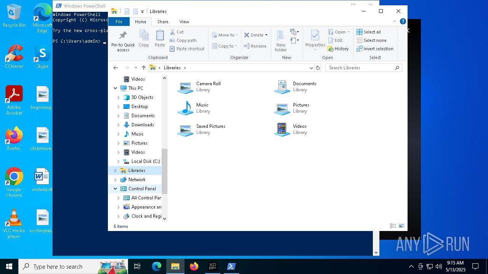
Task: Click the Paste ribbon icon
Action: 160,39
